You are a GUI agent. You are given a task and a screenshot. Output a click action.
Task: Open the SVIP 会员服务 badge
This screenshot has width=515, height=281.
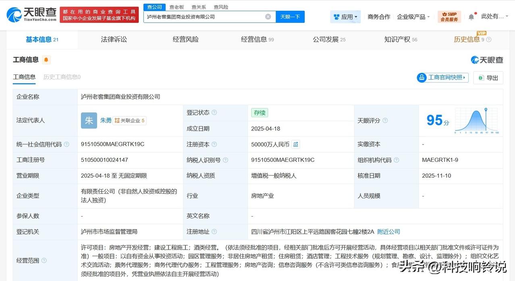[449, 17]
